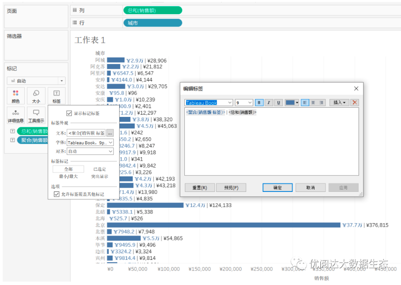
Task: Select the 最小/最大 label marks option
Action: point(68,176)
